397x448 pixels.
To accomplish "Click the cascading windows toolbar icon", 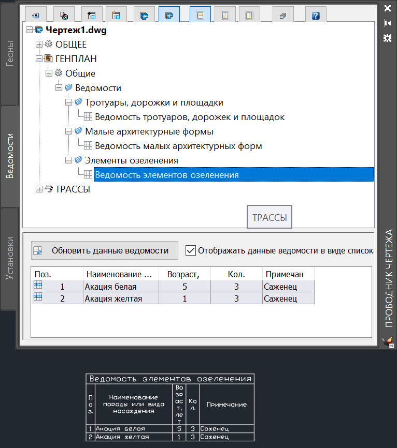I will click(282, 16).
